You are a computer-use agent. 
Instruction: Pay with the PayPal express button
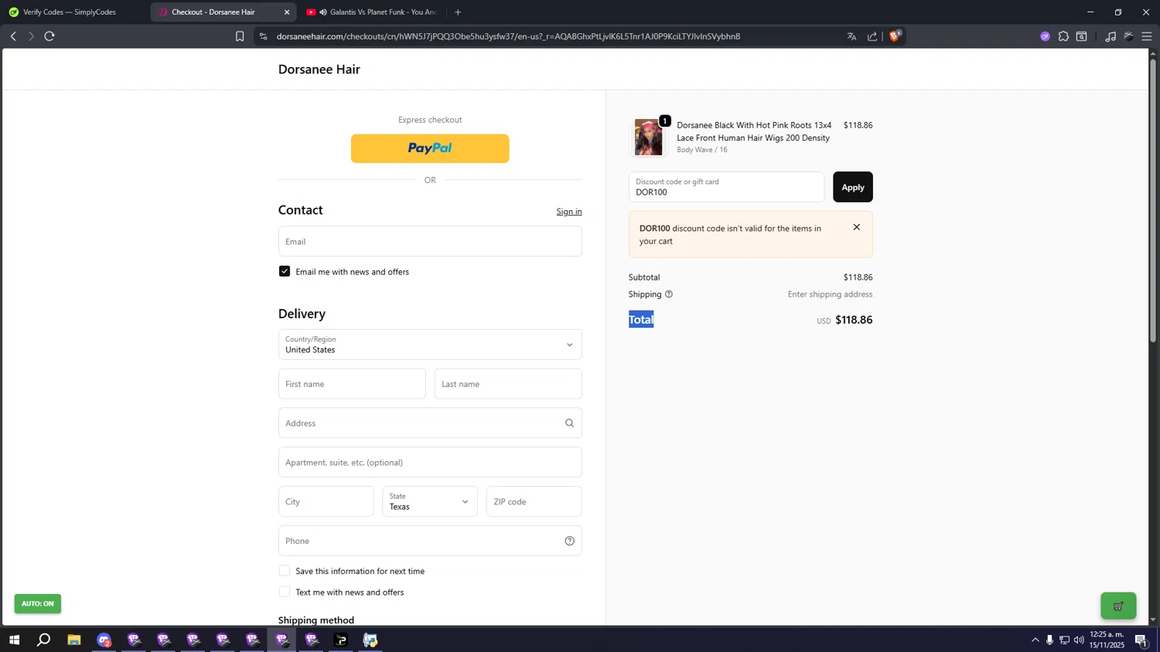click(430, 148)
